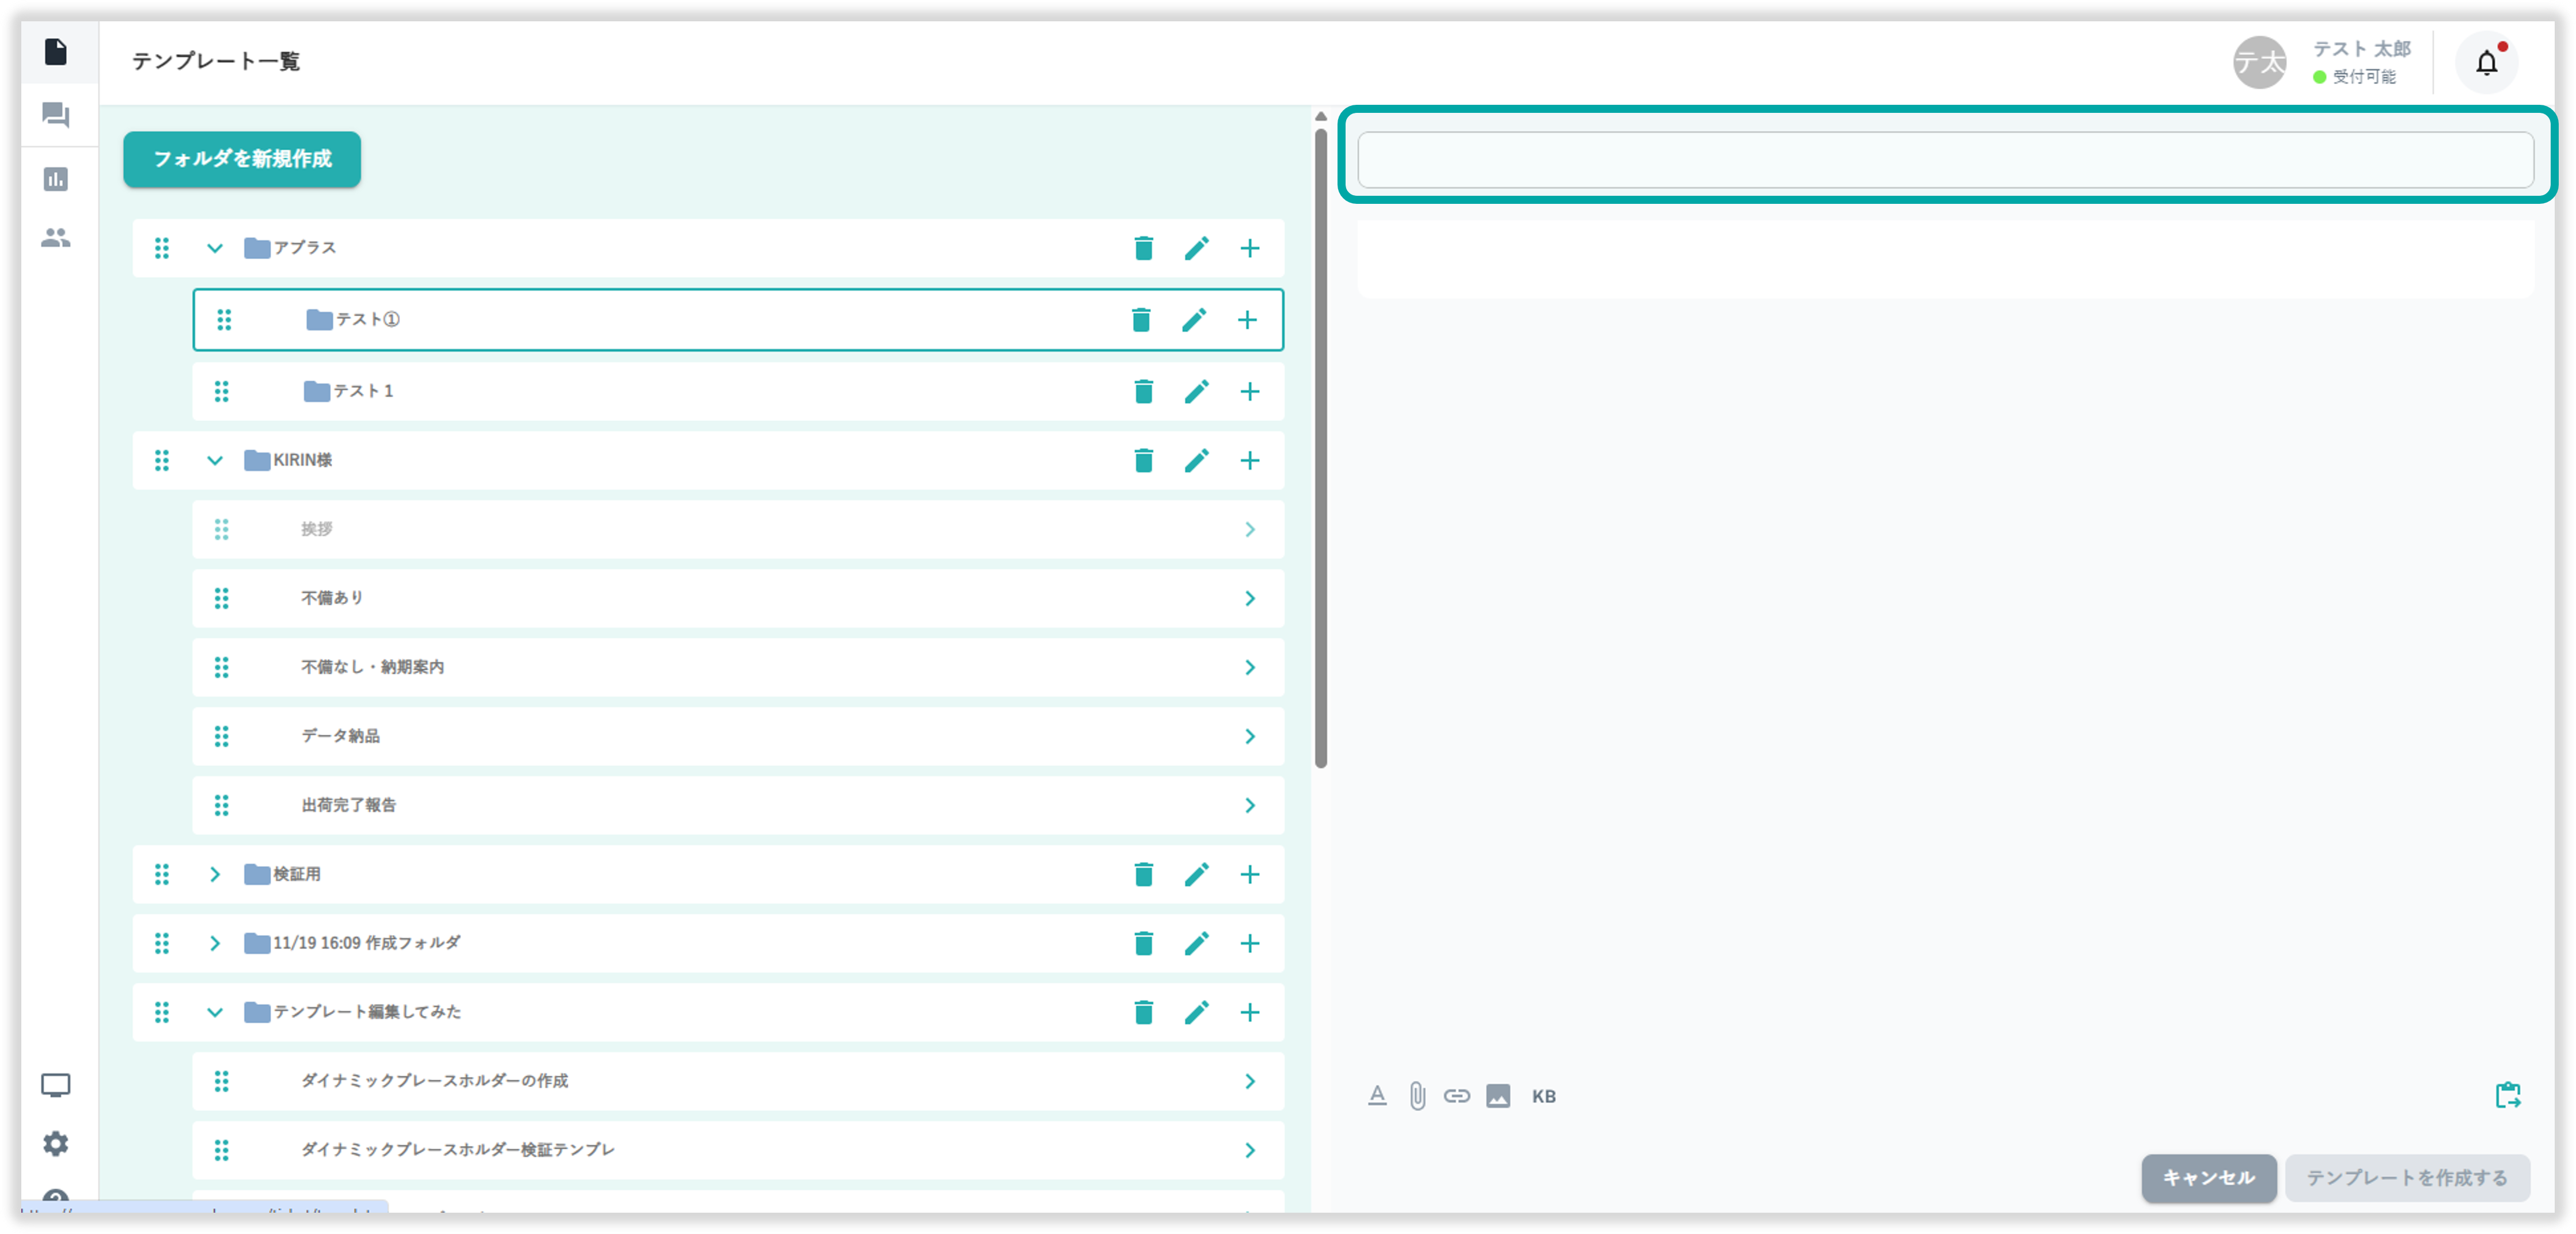Click the attachment paperclip icon

click(1417, 1096)
